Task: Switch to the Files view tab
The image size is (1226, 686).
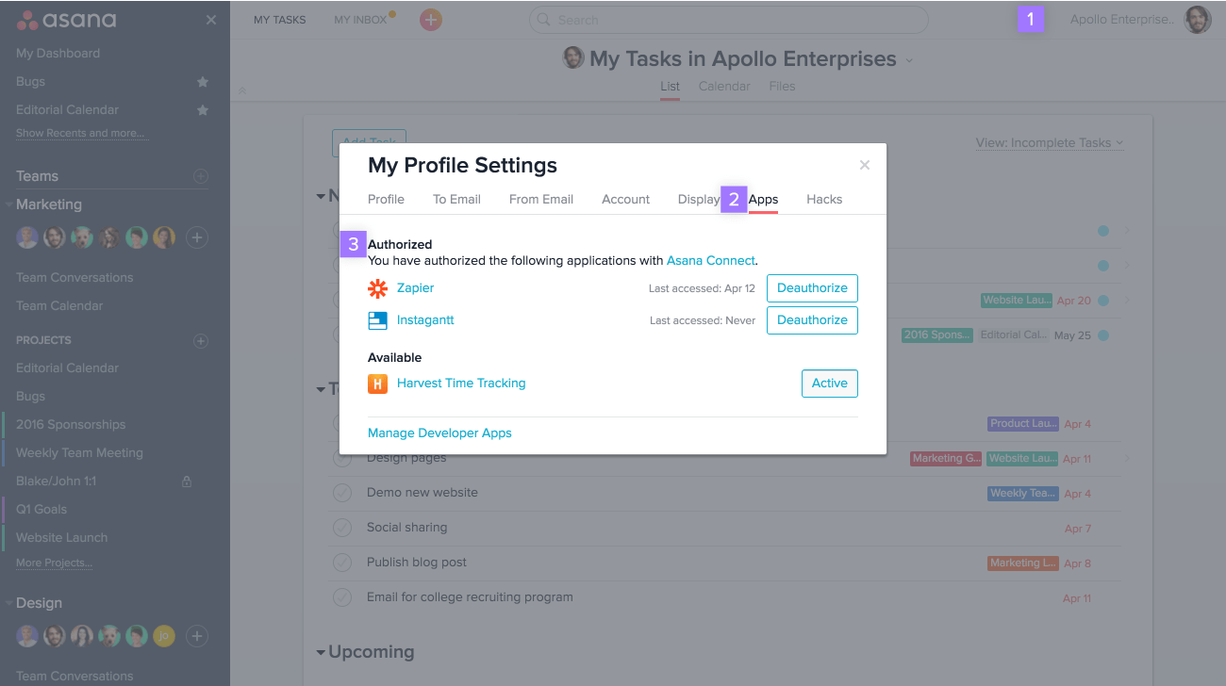Action: point(783,87)
